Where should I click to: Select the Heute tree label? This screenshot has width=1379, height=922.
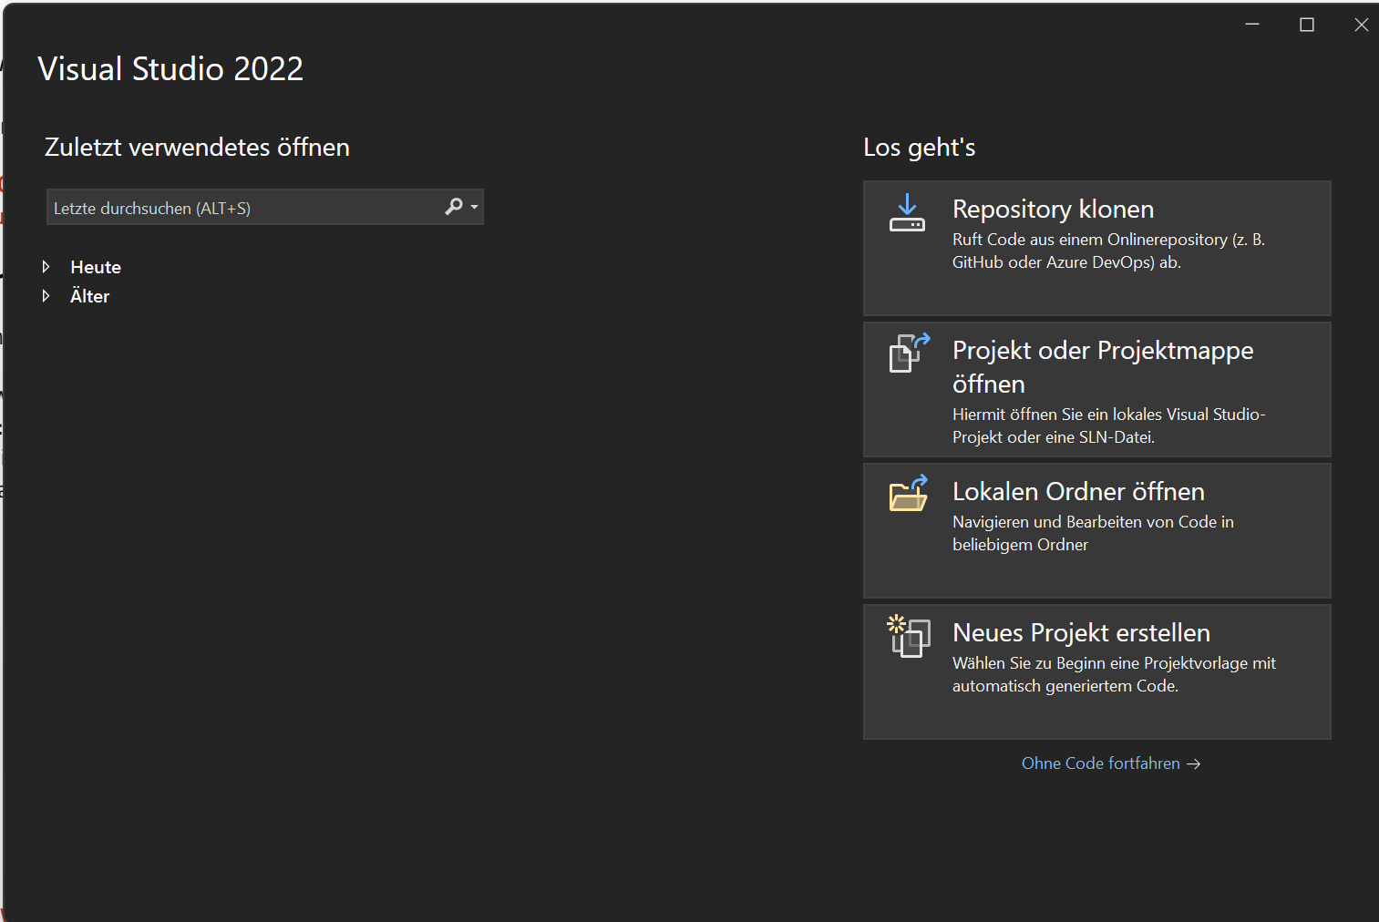[x=96, y=267]
